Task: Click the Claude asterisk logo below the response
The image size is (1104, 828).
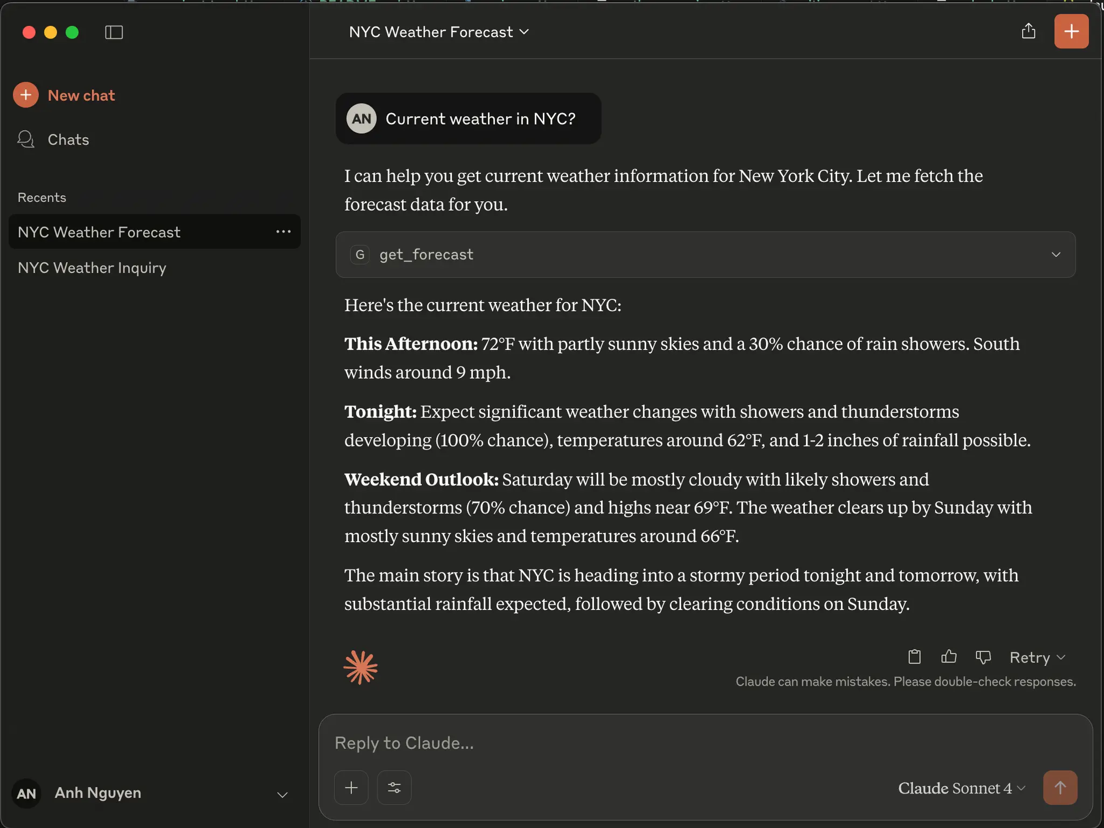Action: [x=360, y=667]
